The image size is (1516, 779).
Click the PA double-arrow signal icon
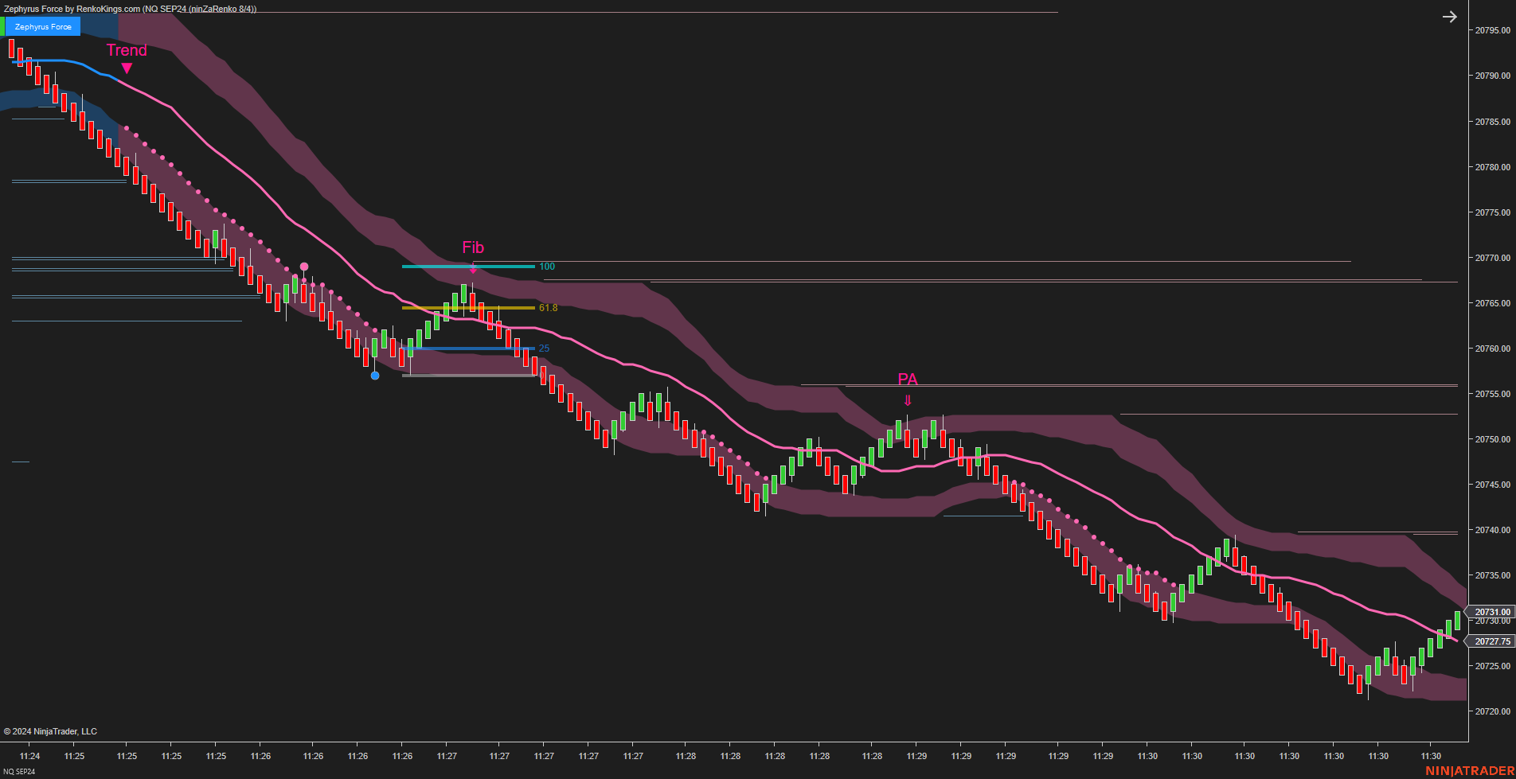coord(908,400)
